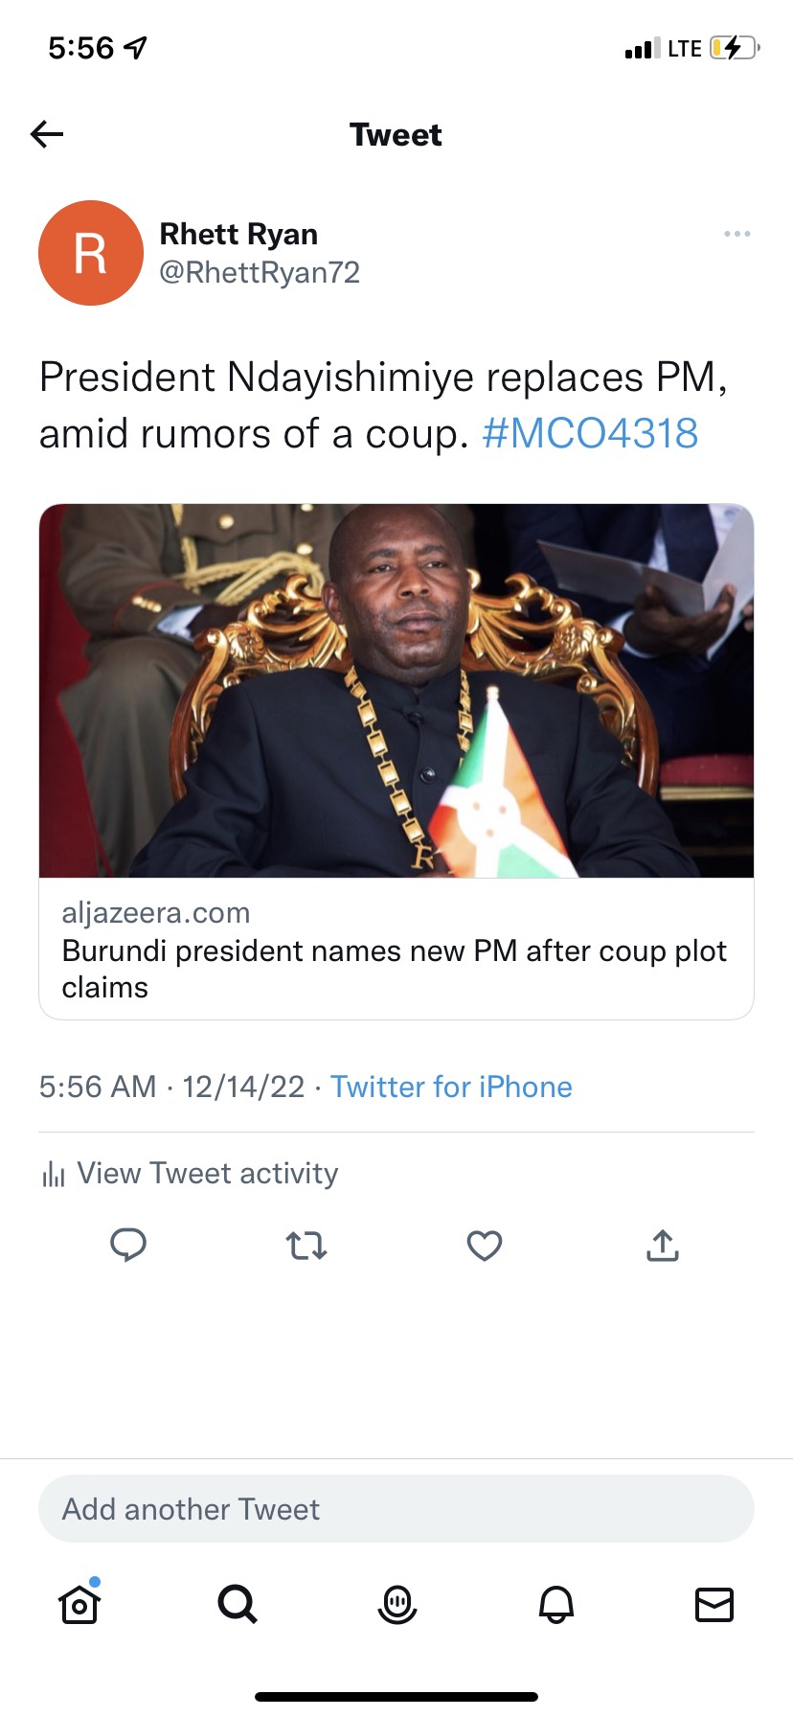Tap the @RhettRyan72 handle
The image size is (793, 1717).
(260, 273)
